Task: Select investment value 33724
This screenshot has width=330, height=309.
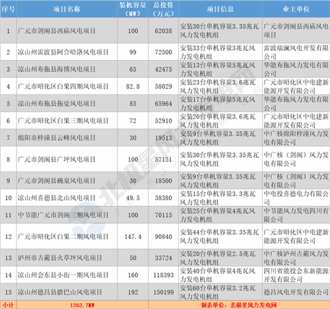Action: point(164,258)
